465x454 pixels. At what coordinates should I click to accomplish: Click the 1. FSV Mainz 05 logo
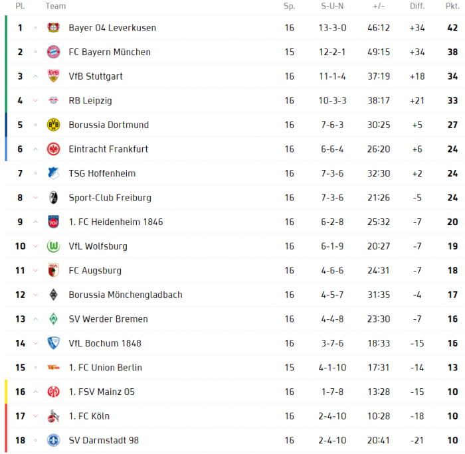click(53, 392)
